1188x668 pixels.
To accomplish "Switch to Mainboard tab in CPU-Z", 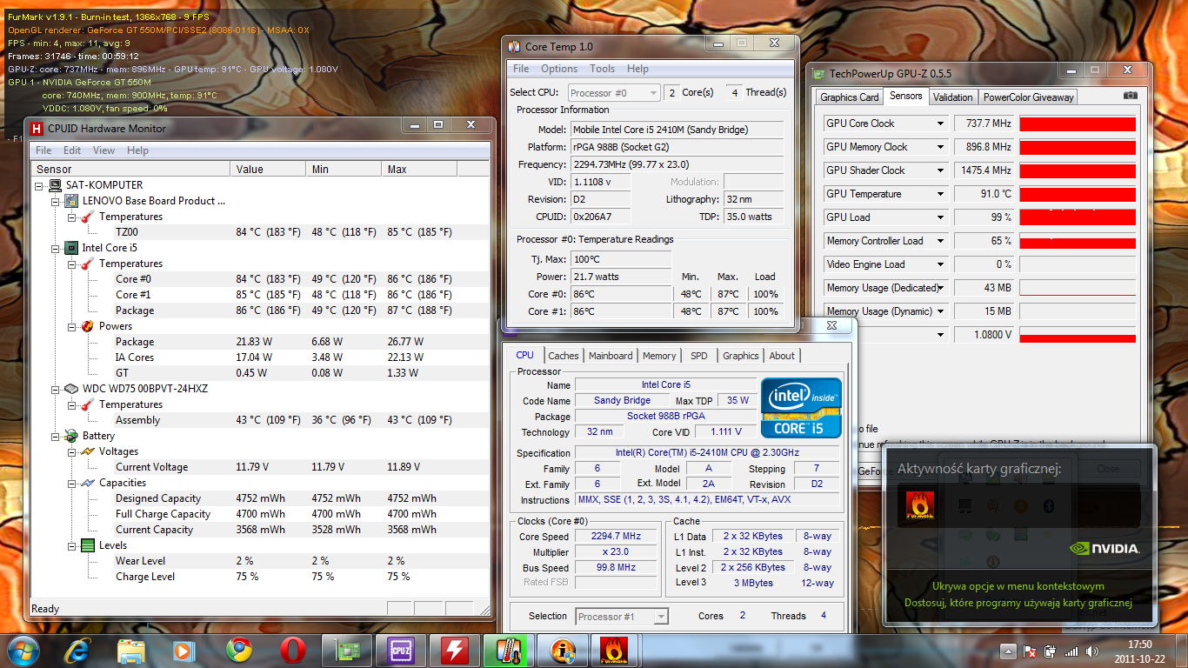I will coord(611,356).
